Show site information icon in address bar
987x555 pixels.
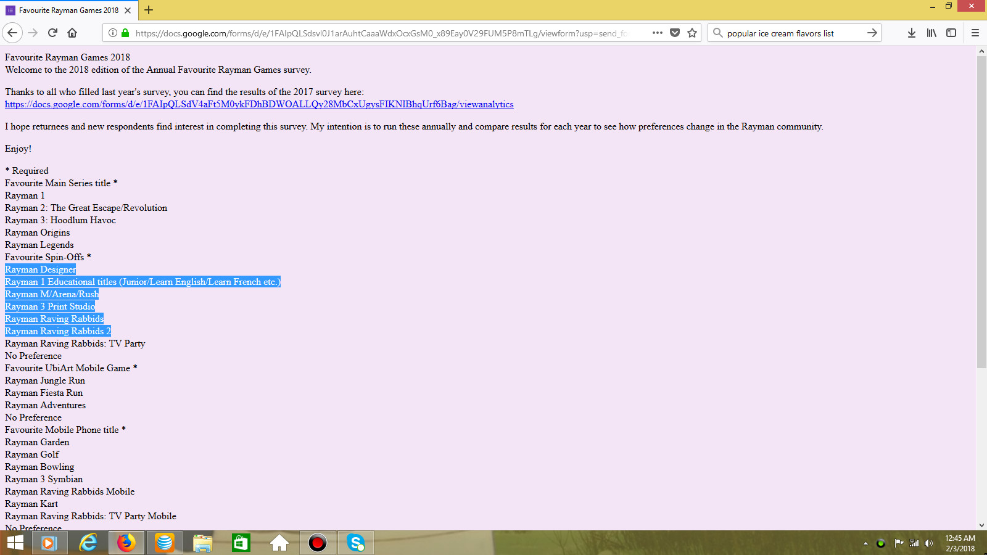(113, 33)
